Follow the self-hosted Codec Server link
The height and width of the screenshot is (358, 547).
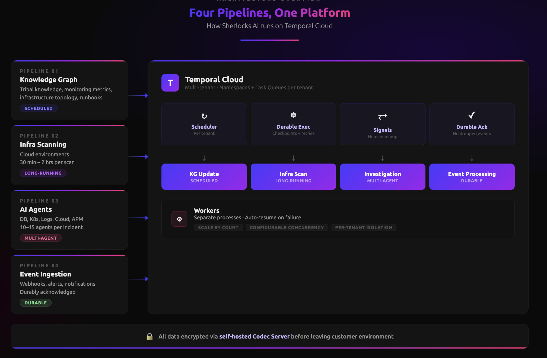pyautogui.click(x=255, y=336)
